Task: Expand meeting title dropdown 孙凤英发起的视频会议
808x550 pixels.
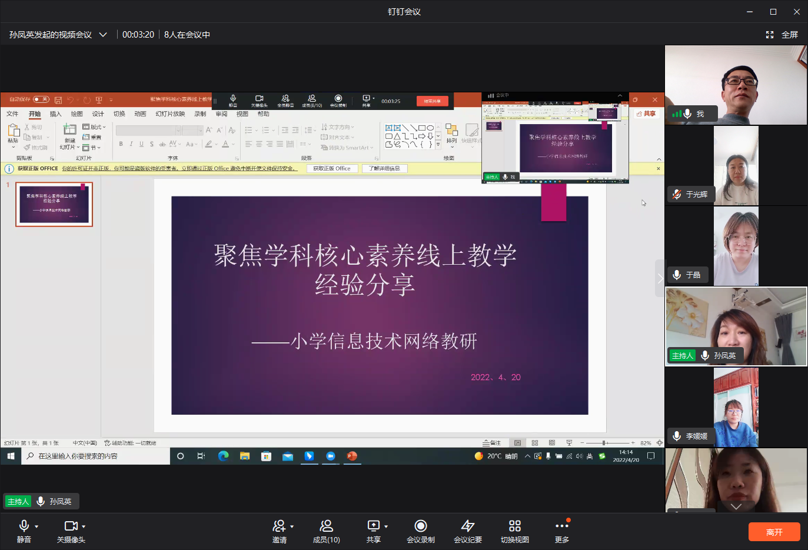Action: coord(103,35)
